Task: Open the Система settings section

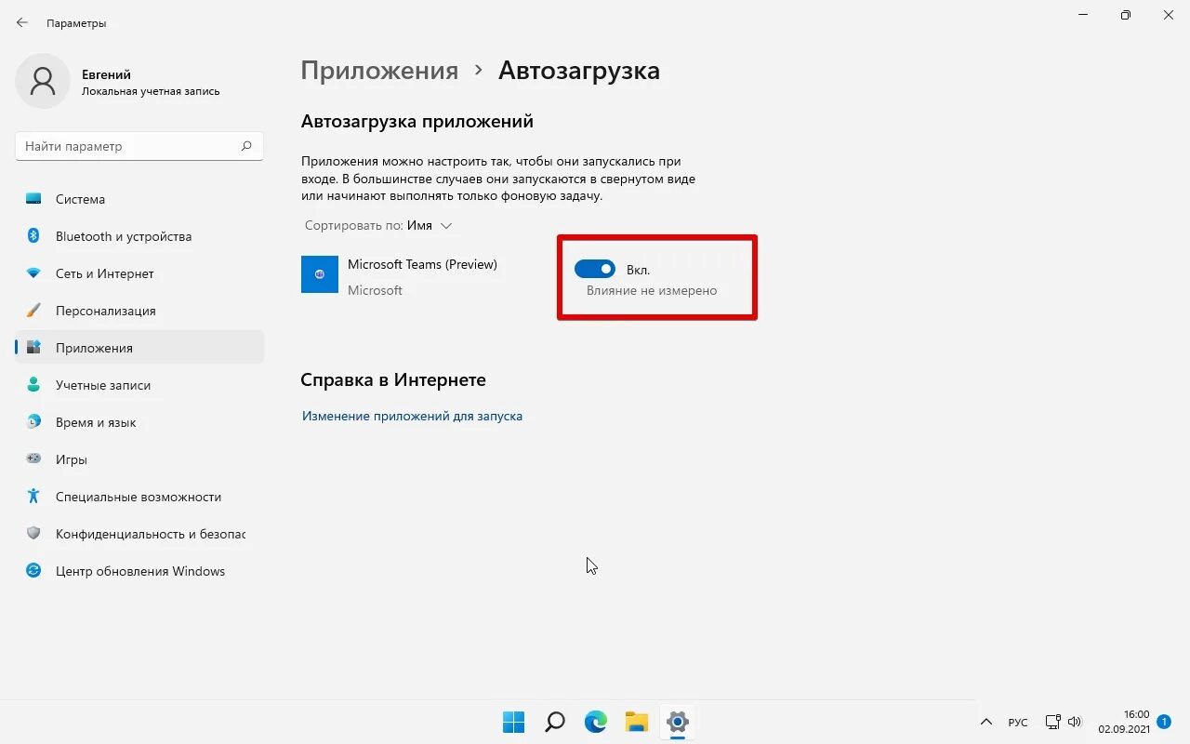Action: pos(139,199)
